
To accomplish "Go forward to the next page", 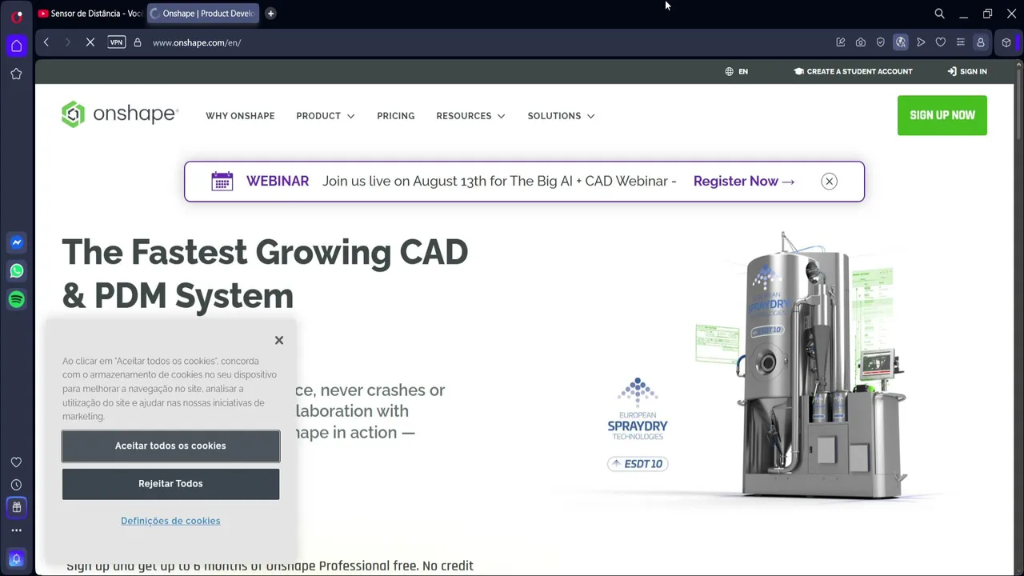I will [67, 42].
